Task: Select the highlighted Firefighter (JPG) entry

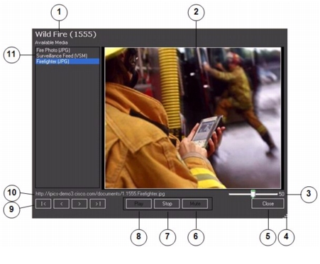Action: (x=67, y=62)
